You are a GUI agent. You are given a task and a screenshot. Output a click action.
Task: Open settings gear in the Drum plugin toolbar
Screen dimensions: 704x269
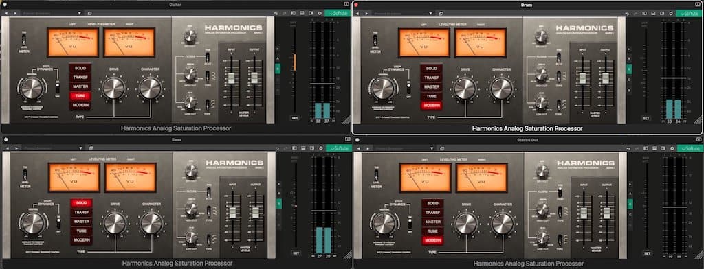tap(671, 14)
